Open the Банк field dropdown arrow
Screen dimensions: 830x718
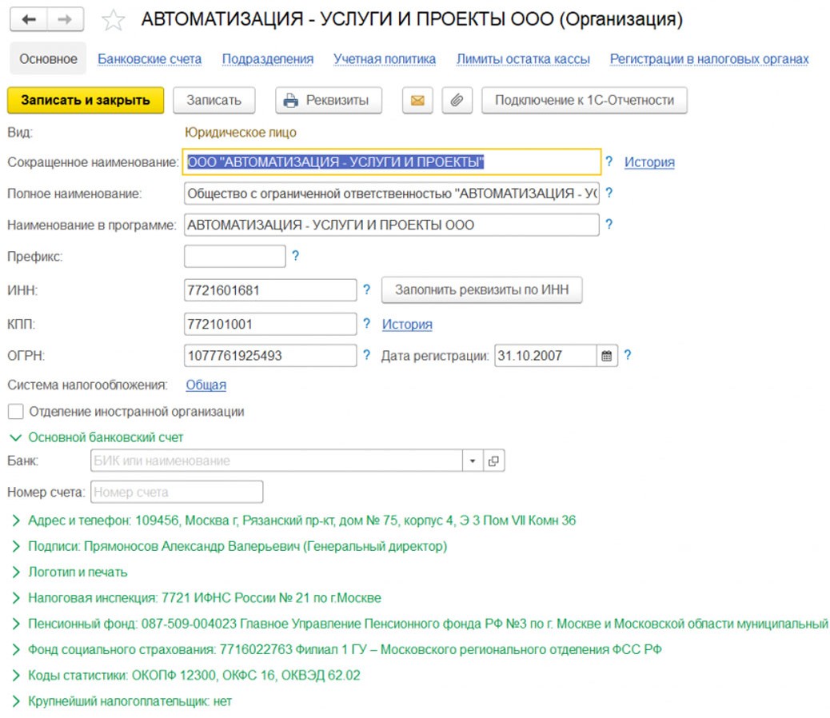(x=472, y=461)
